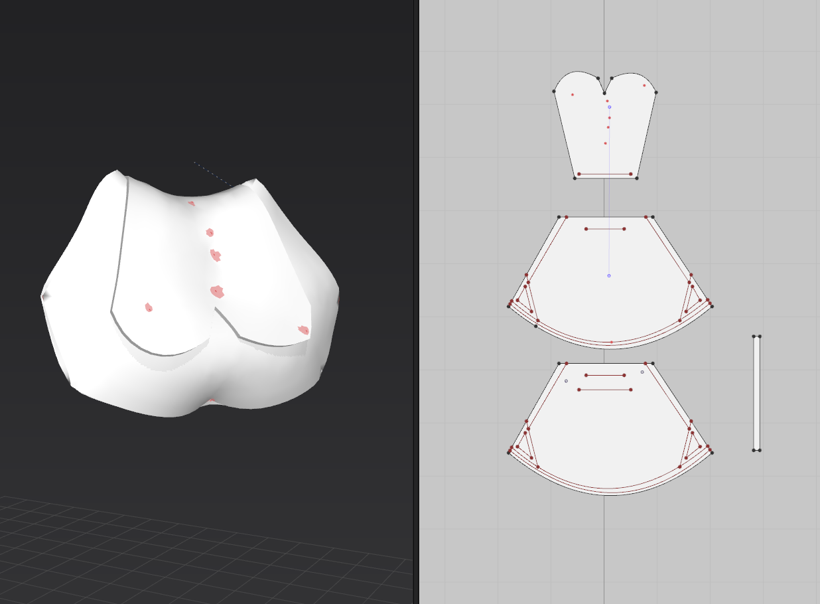820x604 pixels.
Task: Select the horizontal internal line in middle fan pattern
Action: pos(605,229)
